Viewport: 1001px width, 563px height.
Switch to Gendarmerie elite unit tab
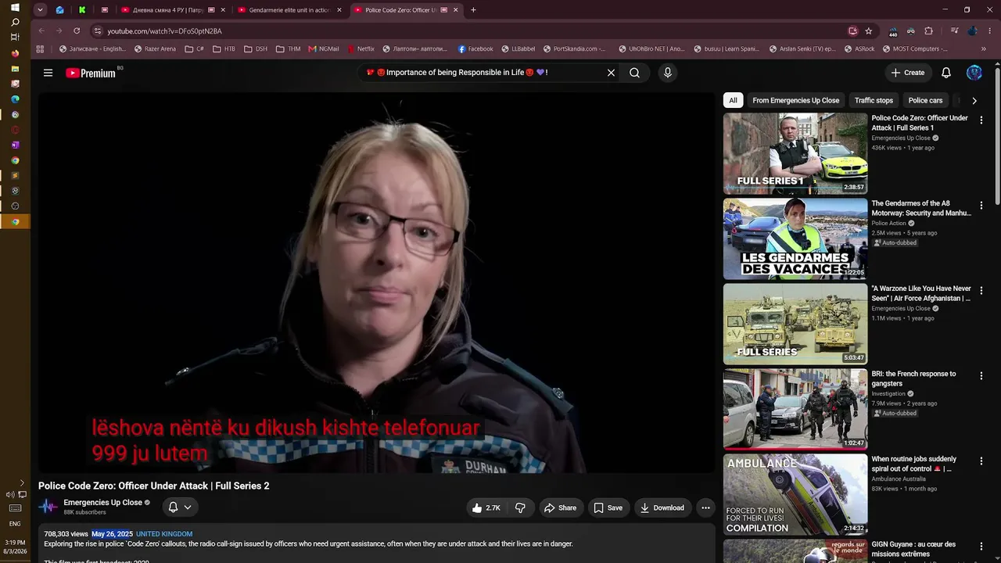coord(289,10)
